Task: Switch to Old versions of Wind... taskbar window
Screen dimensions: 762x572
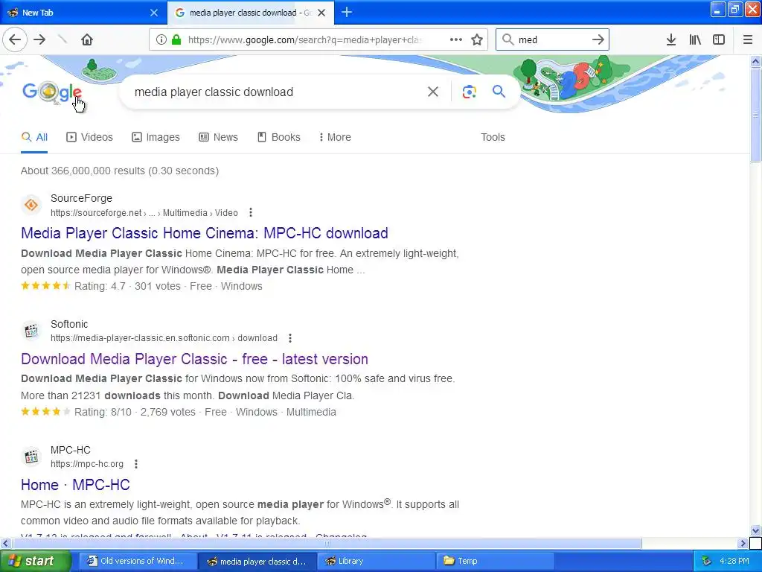Action: (x=138, y=562)
